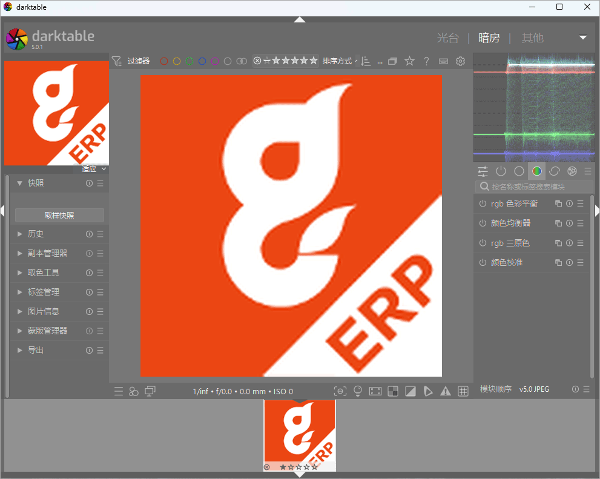Enable the 颜色校准 module power switch
The width and height of the screenshot is (600, 479).
tap(483, 262)
